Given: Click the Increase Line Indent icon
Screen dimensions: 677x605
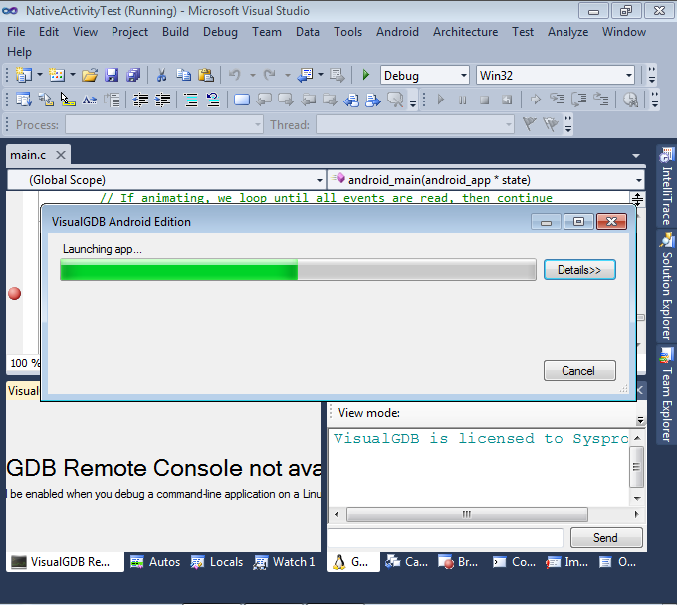Looking at the screenshot, I should 162,100.
